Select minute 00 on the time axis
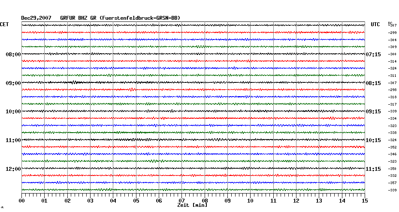The height and width of the screenshot is (212, 399). (x=21, y=201)
